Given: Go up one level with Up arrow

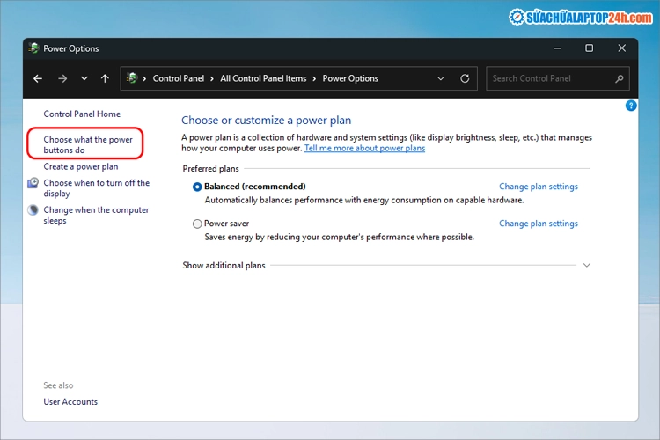Looking at the screenshot, I should 105,78.
